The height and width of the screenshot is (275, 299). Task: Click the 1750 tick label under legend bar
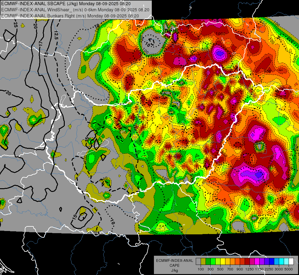click(259, 269)
